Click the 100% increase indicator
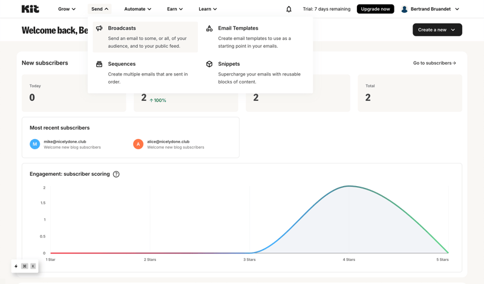 [158, 100]
